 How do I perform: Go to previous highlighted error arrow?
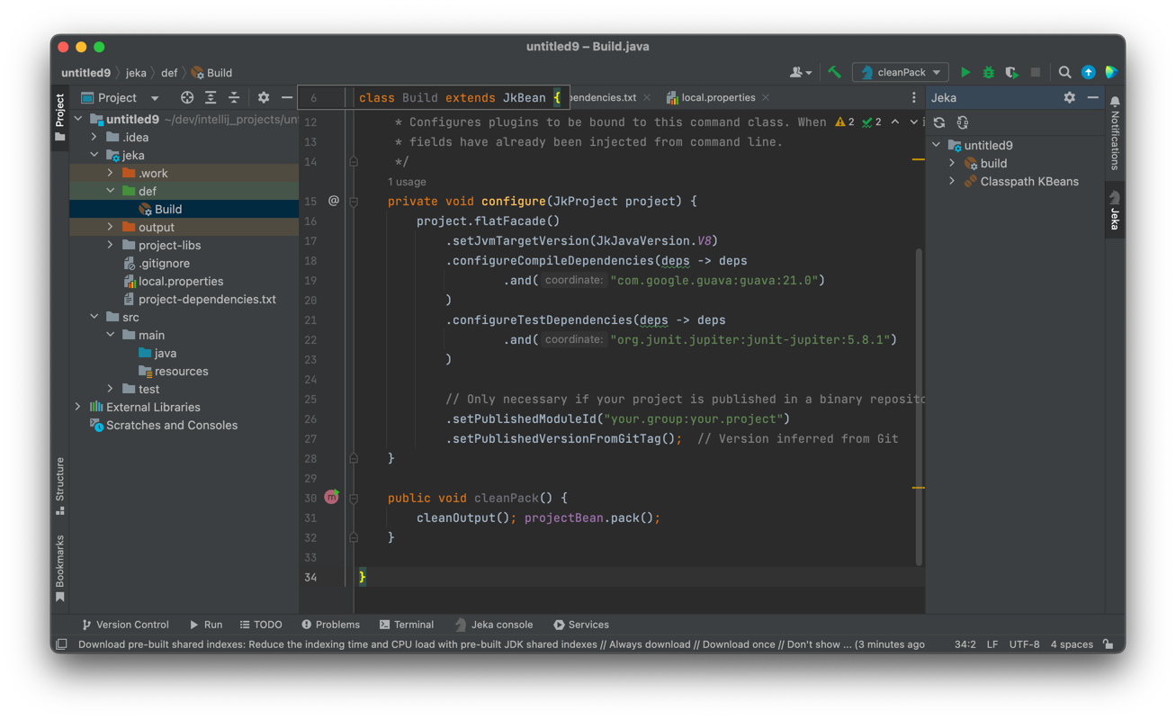[895, 122]
